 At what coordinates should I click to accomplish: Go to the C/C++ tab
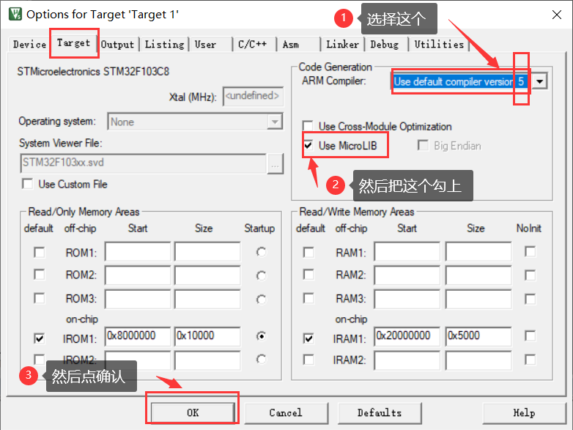(x=253, y=45)
